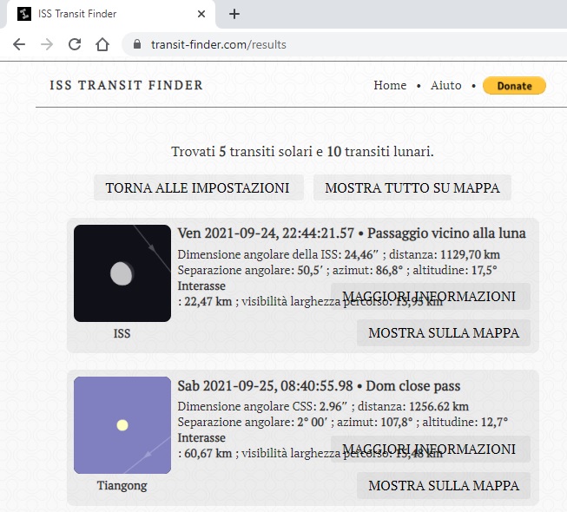Reload the current page
Screen dimensions: 567x512
tap(75, 44)
